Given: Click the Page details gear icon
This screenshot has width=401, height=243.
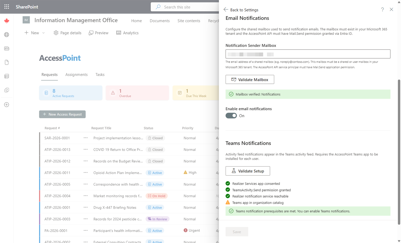Looking at the screenshot, I should click(56, 33).
